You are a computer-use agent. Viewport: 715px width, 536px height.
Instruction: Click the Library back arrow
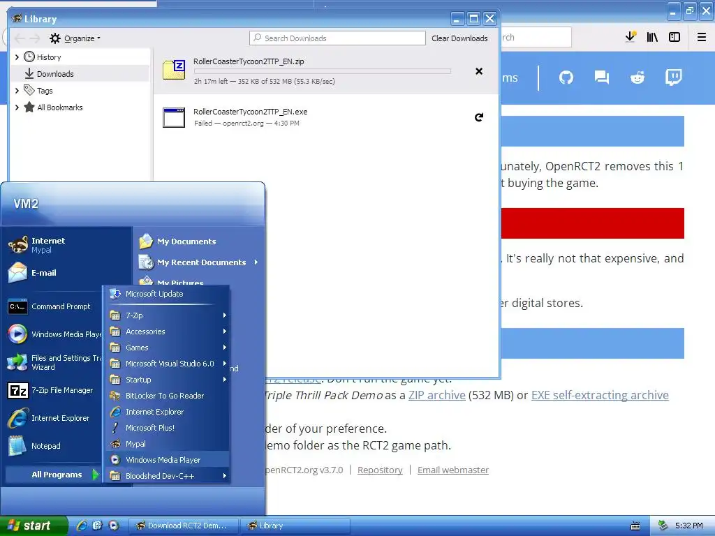[19, 38]
